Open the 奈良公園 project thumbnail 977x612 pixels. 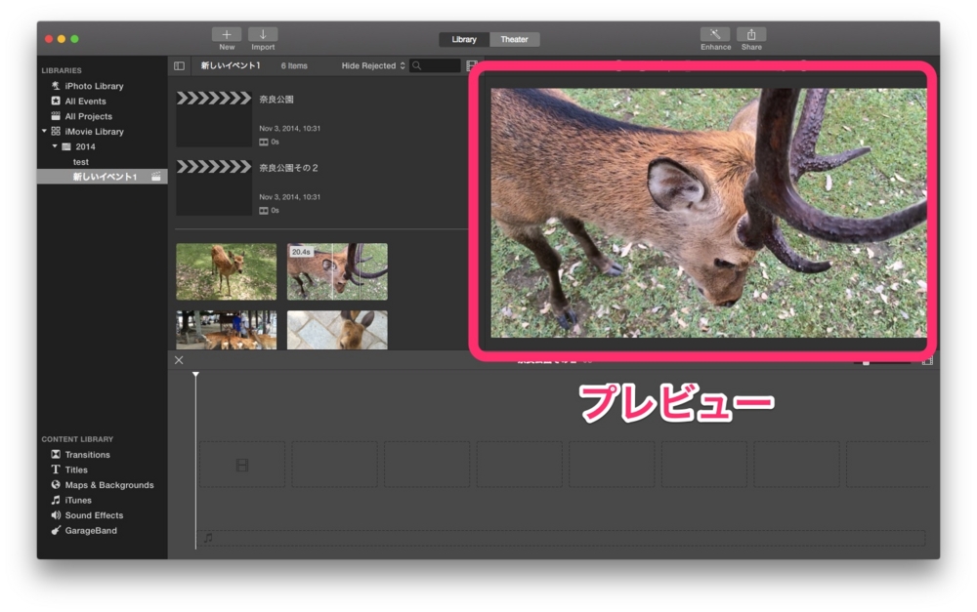pos(214,119)
